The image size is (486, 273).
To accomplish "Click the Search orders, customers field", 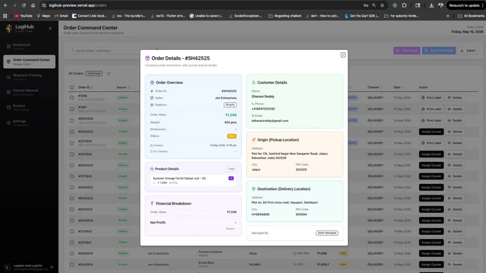I will pos(109,51).
